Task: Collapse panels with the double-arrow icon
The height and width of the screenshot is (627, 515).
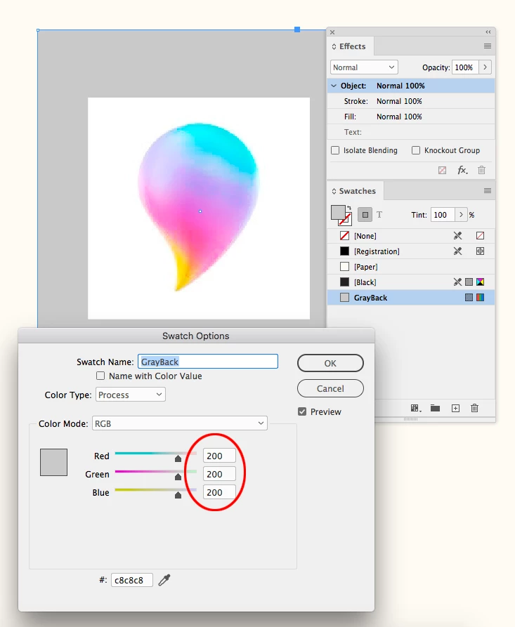Action: coord(488,32)
